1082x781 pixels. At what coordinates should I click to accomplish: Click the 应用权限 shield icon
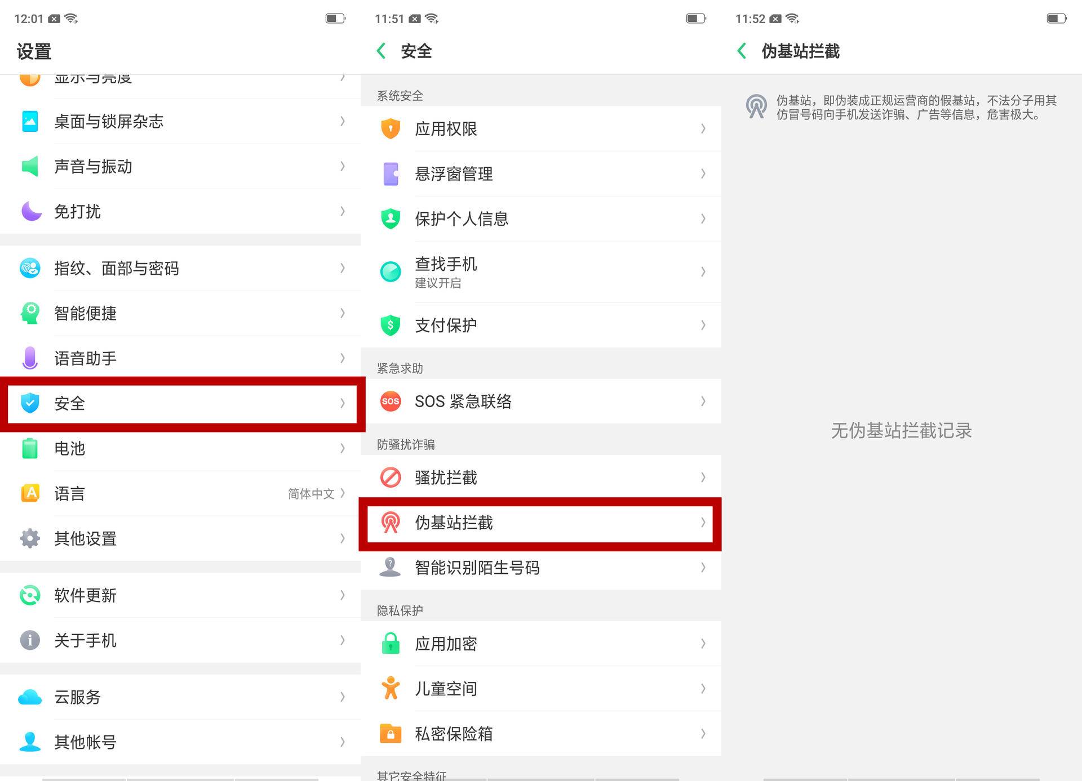pyautogui.click(x=389, y=128)
